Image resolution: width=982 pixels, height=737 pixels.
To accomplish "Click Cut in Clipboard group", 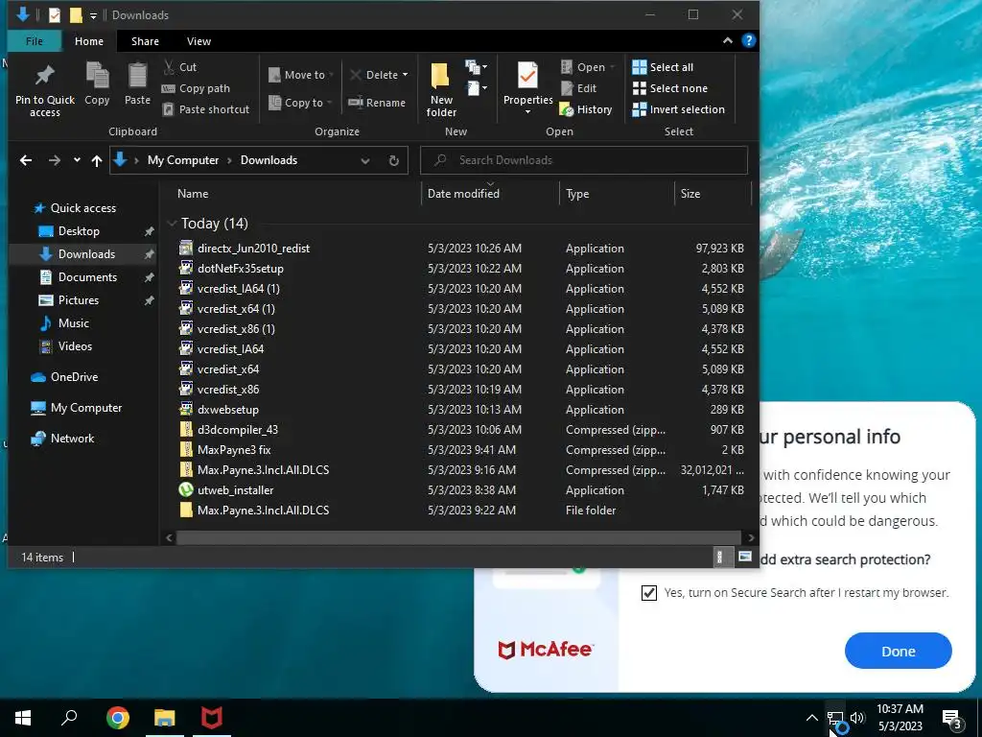I will pos(179,67).
